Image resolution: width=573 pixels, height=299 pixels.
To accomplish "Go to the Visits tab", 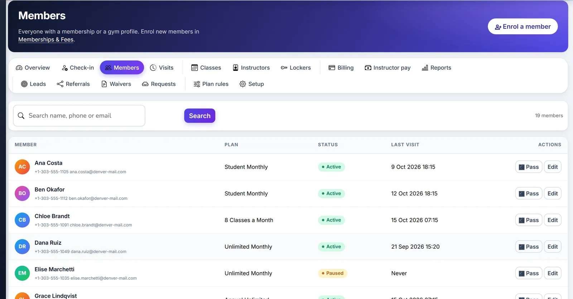I will [162, 68].
